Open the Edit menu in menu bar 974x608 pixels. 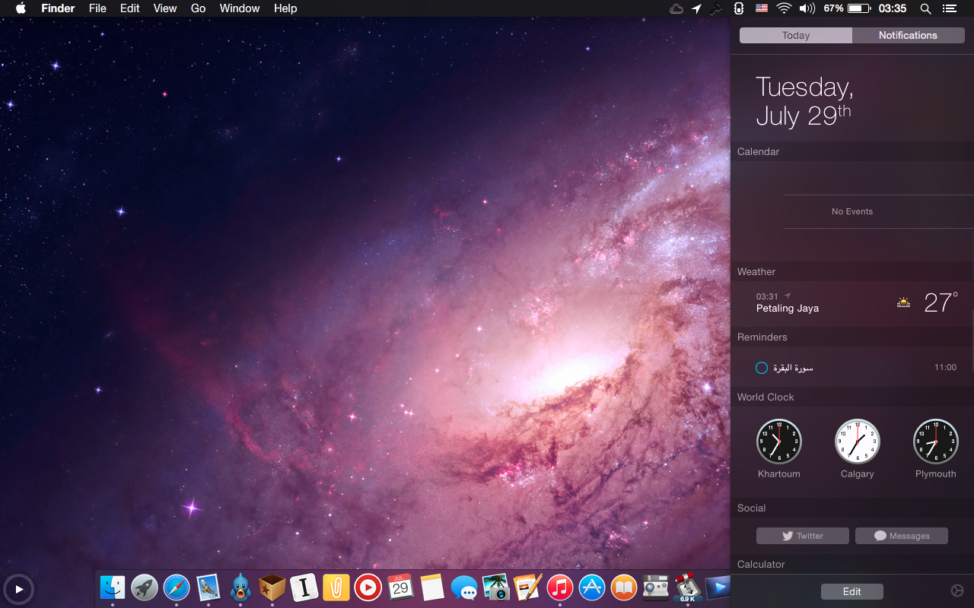click(130, 8)
